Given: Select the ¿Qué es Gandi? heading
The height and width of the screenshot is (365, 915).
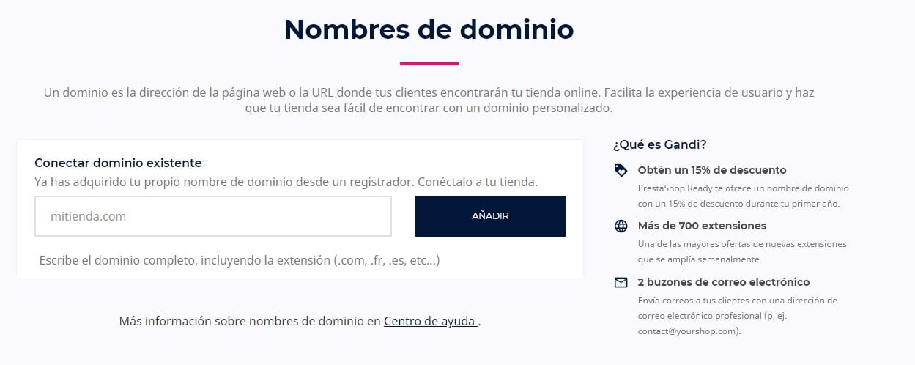Looking at the screenshot, I should (x=659, y=144).
